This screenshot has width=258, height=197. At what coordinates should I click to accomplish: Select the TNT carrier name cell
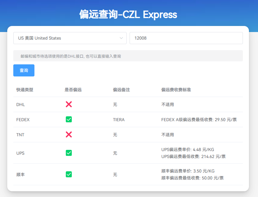(x=20, y=135)
